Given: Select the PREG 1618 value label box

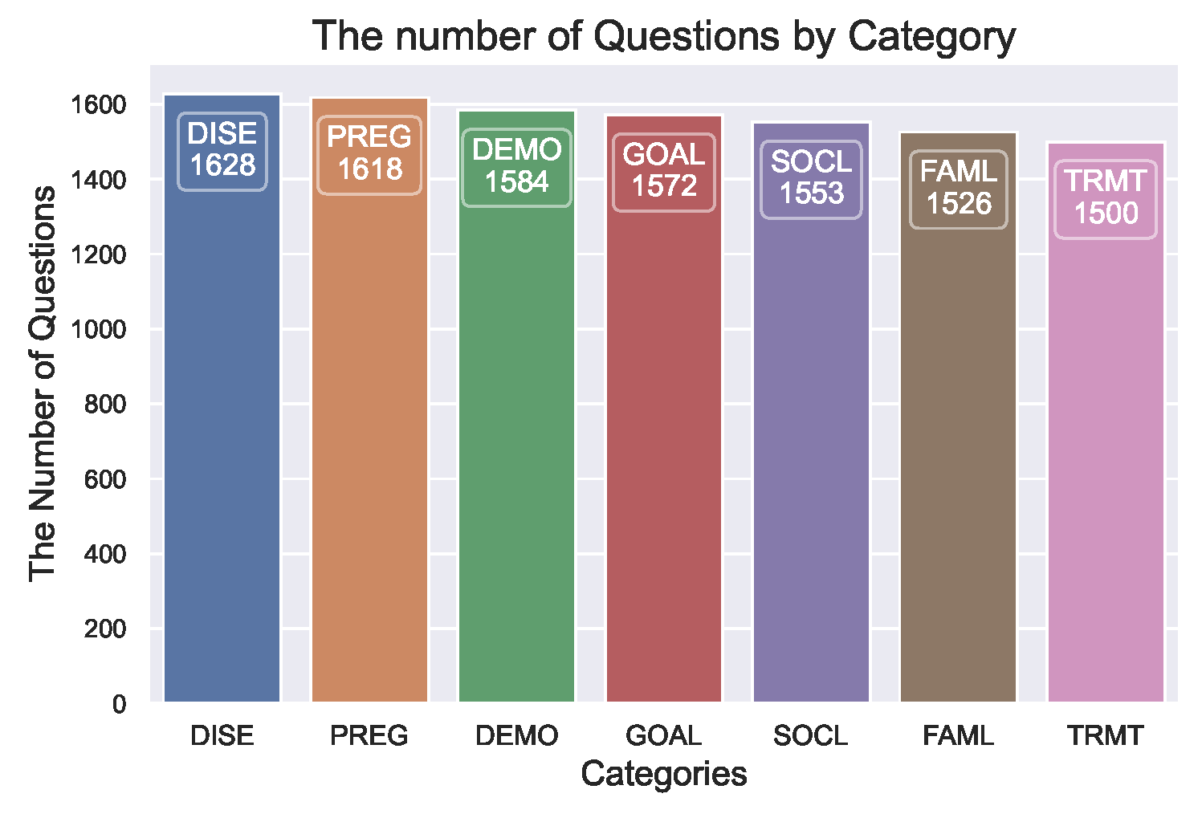Looking at the screenshot, I should click(x=369, y=155).
